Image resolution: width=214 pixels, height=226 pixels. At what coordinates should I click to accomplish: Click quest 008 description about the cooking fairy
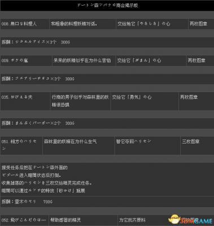pos(82,24)
